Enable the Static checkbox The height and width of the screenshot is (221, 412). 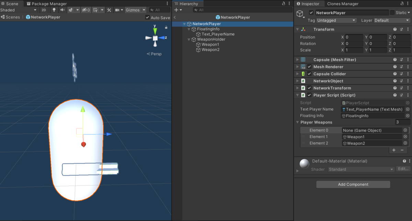392,13
